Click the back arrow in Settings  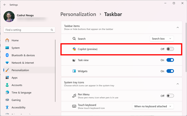point(5,5)
